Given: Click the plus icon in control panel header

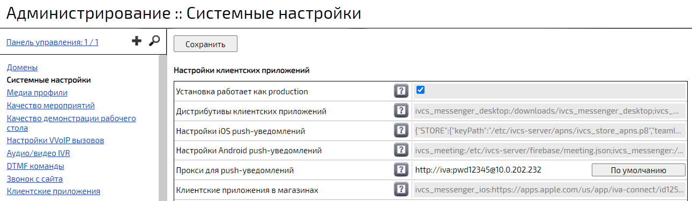Looking at the screenshot, I should coord(137,41).
